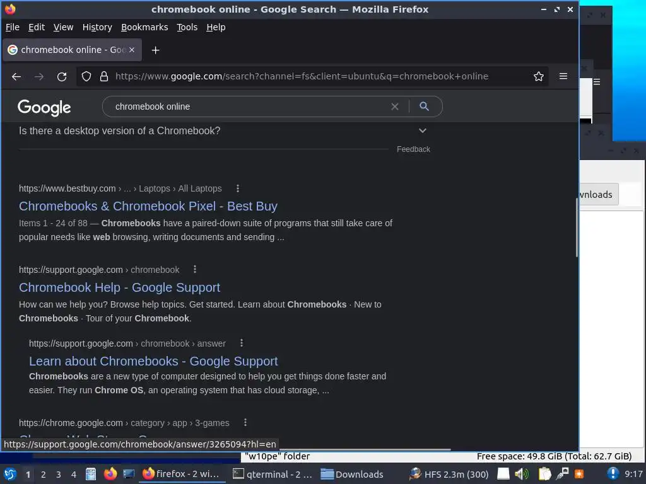The image size is (646, 484).
Task: Click the "w10pe" folder status text
Action: coord(278,456)
